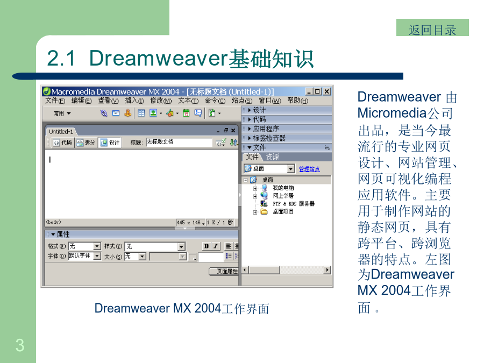This screenshot has height=363, width=484.
Task: Open the 窗口 menu
Action: point(270,101)
